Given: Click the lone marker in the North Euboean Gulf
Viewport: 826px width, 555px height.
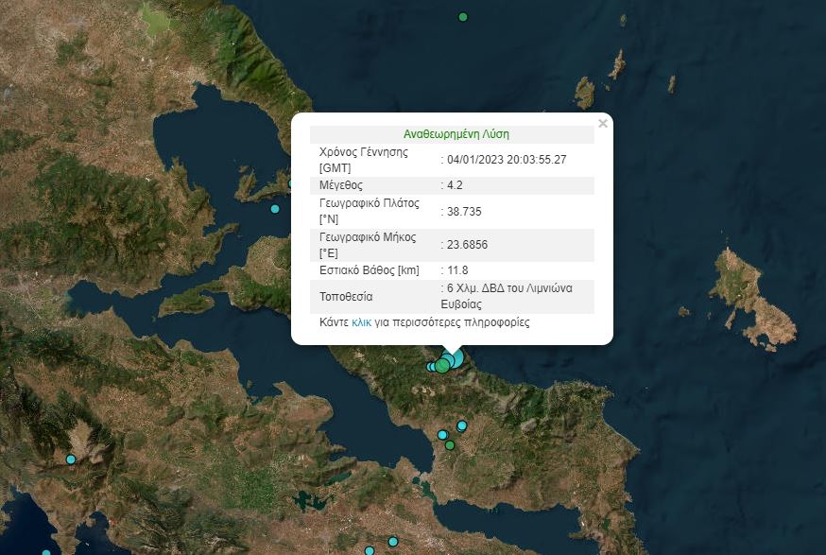Looking at the screenshot, I should pyautogui.click(x=274, y=210).
